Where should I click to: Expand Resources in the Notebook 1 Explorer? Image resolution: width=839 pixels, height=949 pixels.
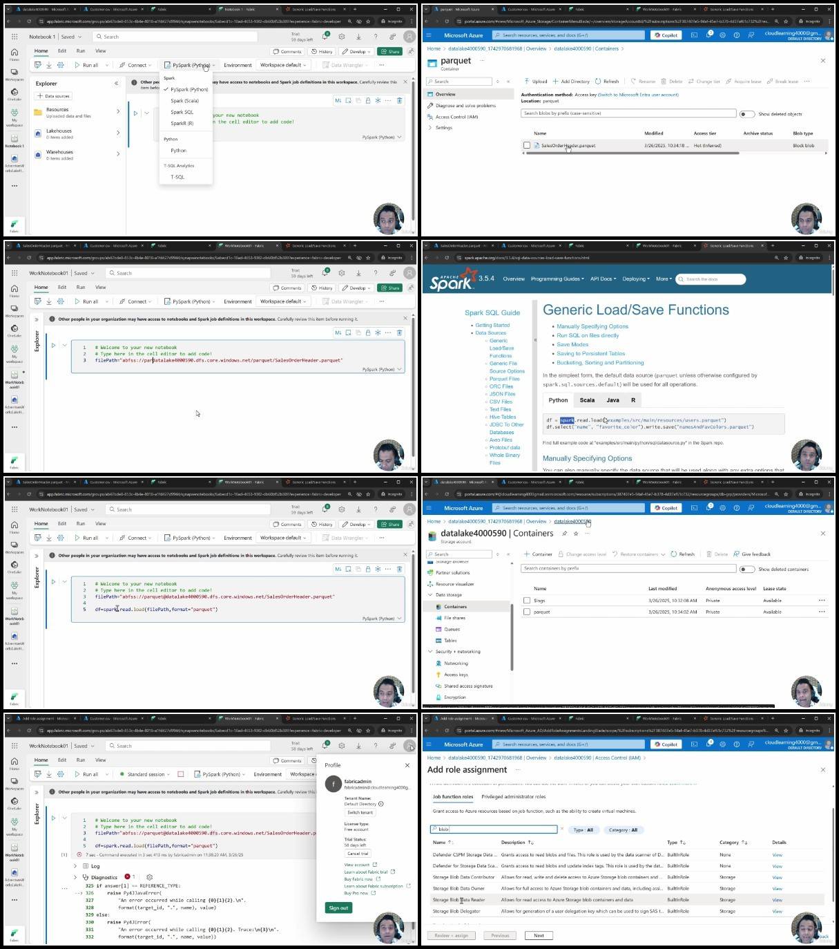(118, 111)
